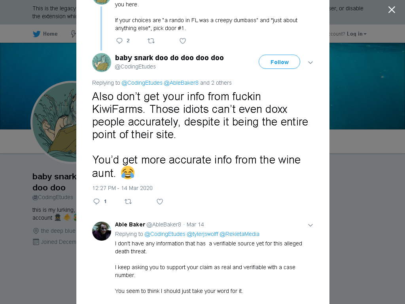Reply to the main tweet via the comment icon showing 1

(x=100, y=201)
